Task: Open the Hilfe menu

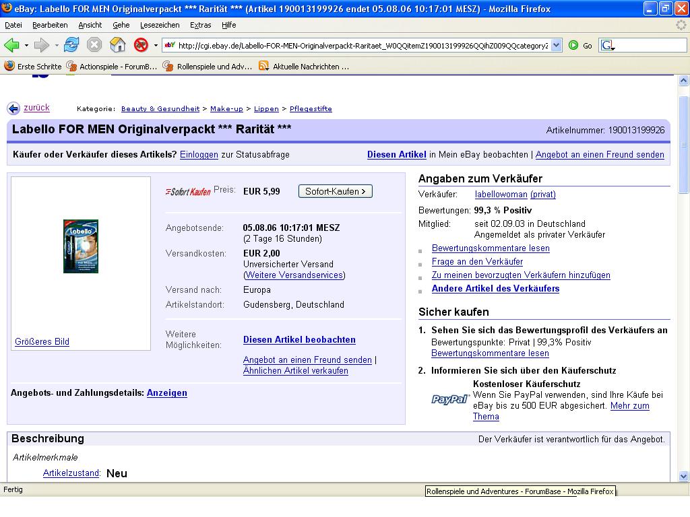Action: (x=229, y=25)
